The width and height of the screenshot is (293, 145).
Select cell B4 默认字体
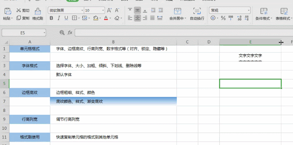tap(113, 75)
